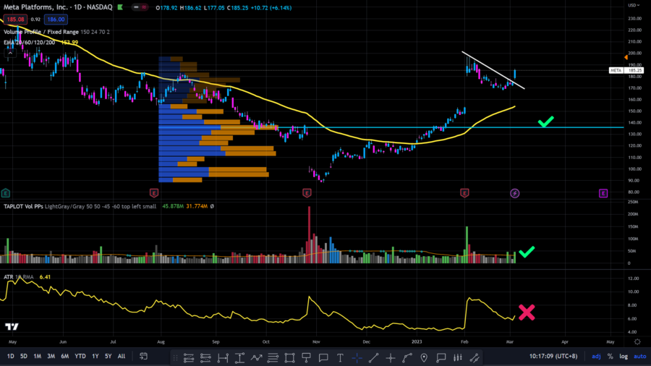Click the earnings marker near November

pyautogui.click(x=307, y=193)
